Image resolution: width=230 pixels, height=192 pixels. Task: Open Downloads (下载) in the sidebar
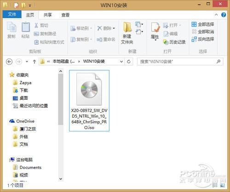tap(20, 90)
